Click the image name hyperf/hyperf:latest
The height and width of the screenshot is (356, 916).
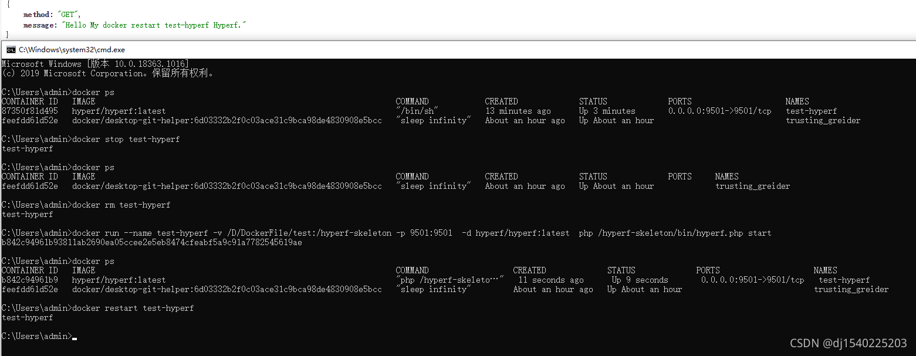click(x=119, y=111)
